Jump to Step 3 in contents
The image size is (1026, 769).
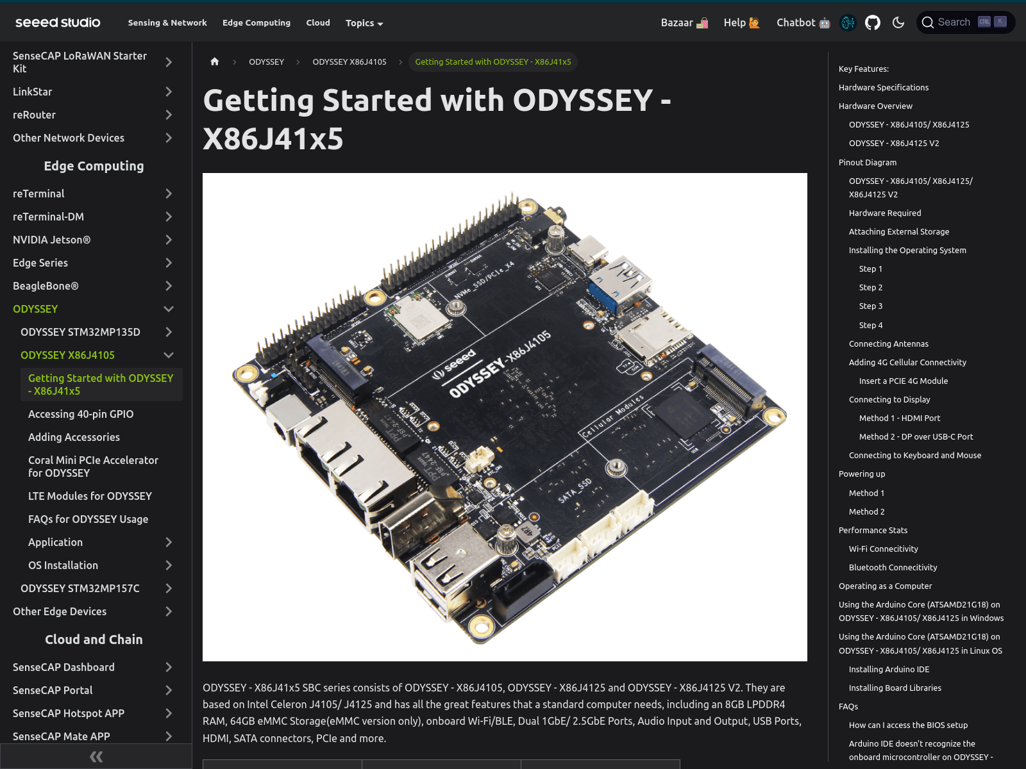click(x=871, y=306)
